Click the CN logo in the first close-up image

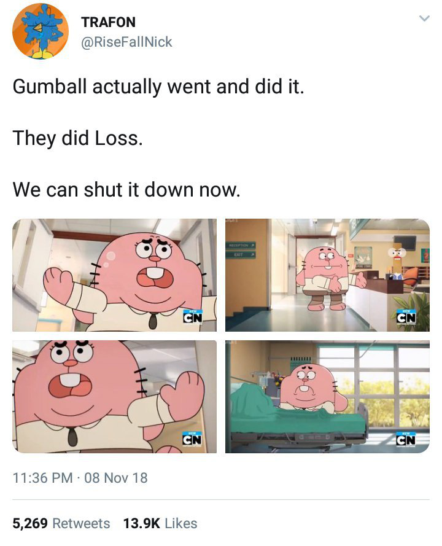point(193,317)
